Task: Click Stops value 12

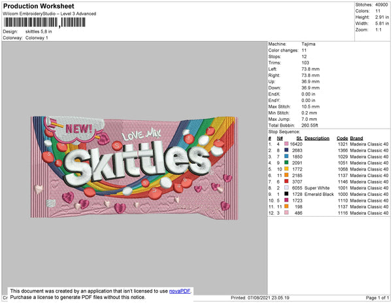Action: (x=304, y=56)
